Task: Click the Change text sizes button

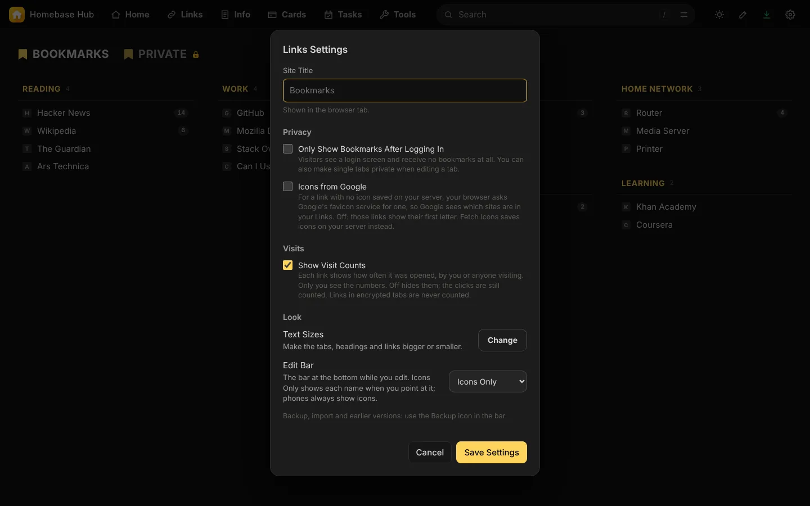Action: point(502,340)
